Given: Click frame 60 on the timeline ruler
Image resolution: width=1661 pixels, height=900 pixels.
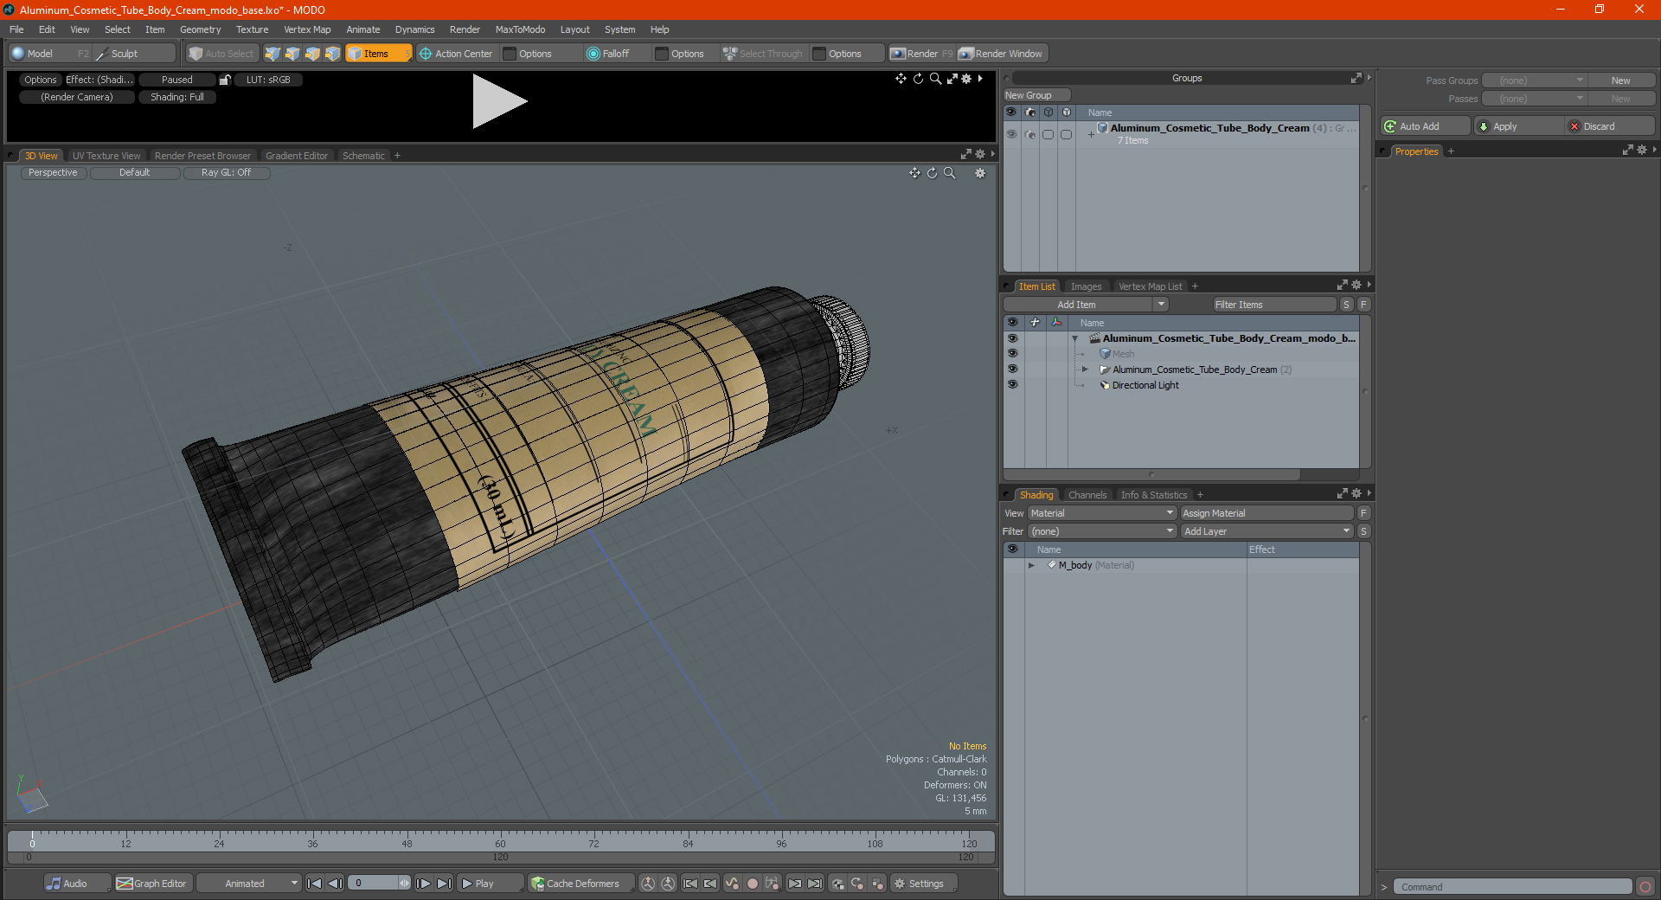Looking at the screenshot, I should [500, 838].
